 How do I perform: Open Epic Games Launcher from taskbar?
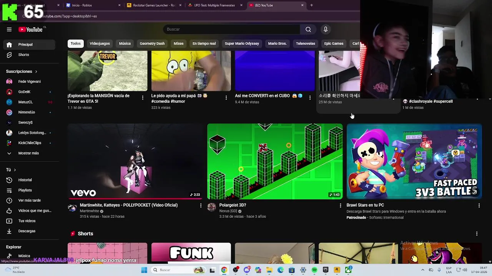[x=326, y=270]
